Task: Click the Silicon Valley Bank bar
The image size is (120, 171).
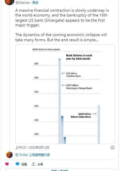Action: coord(99,124)
